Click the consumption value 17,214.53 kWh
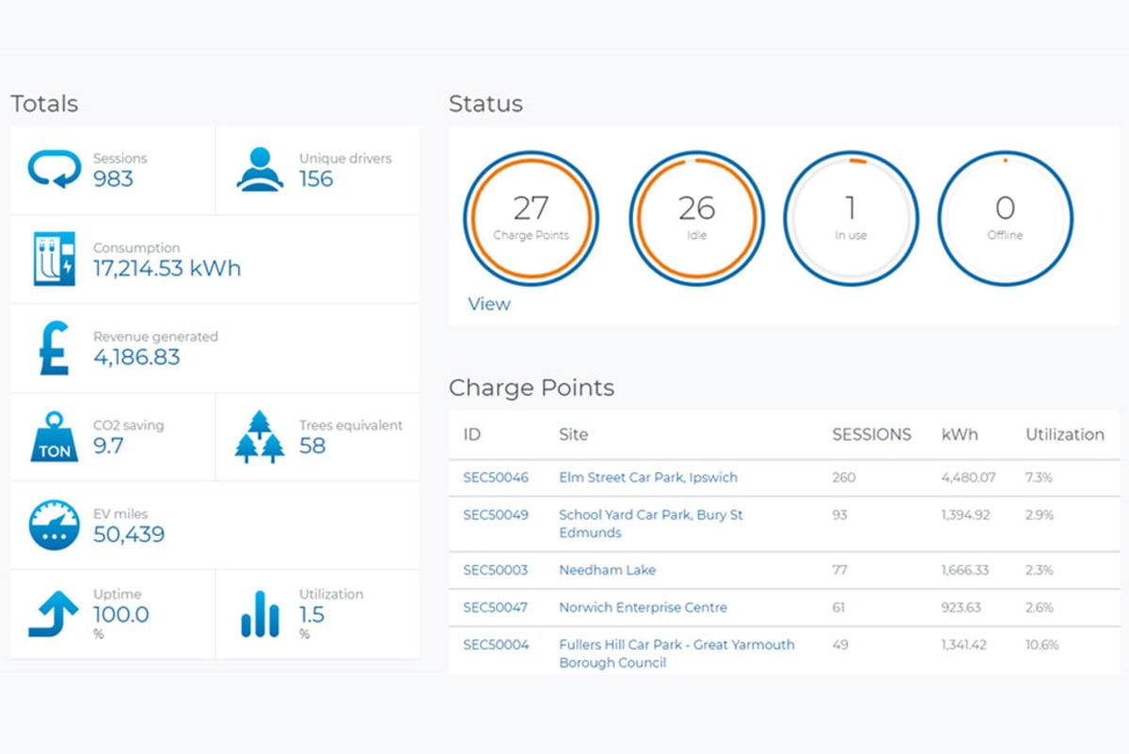Image resolution: width=1129 pixels, height=754 pixels. [x=167, y=268]
